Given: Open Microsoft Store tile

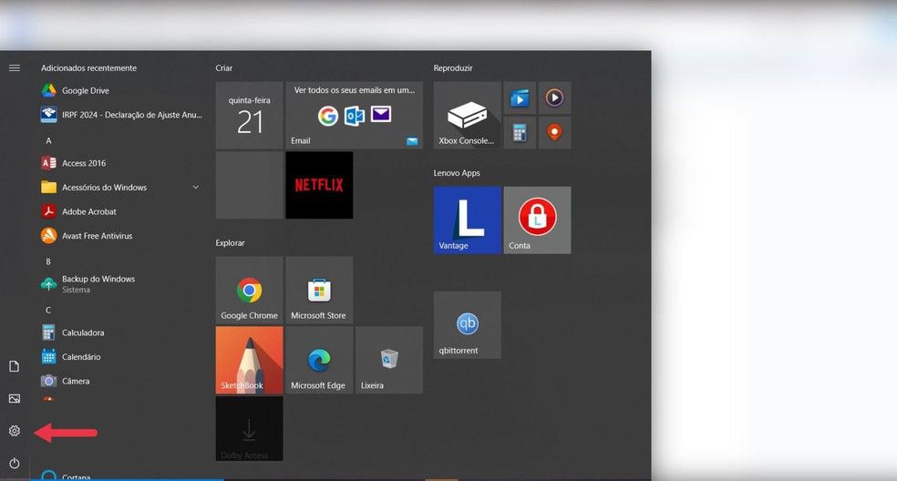Looking at the screenshot, I should (x=319, y=290).
